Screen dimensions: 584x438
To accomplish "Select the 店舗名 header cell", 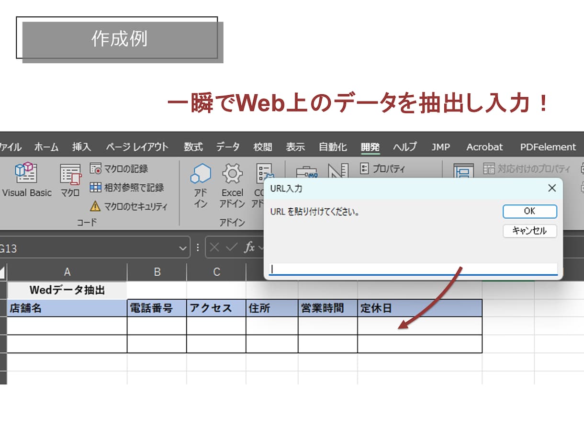I will point(67,308).
